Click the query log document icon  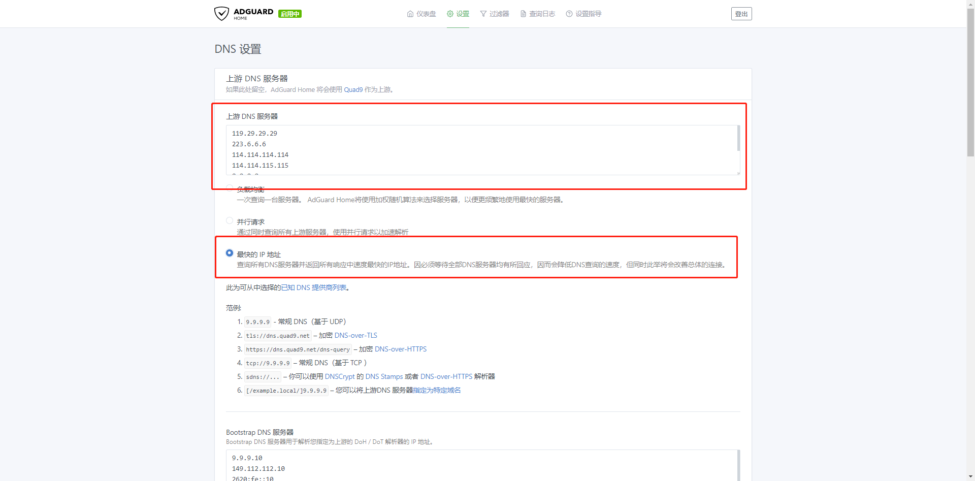pos(523,14)
